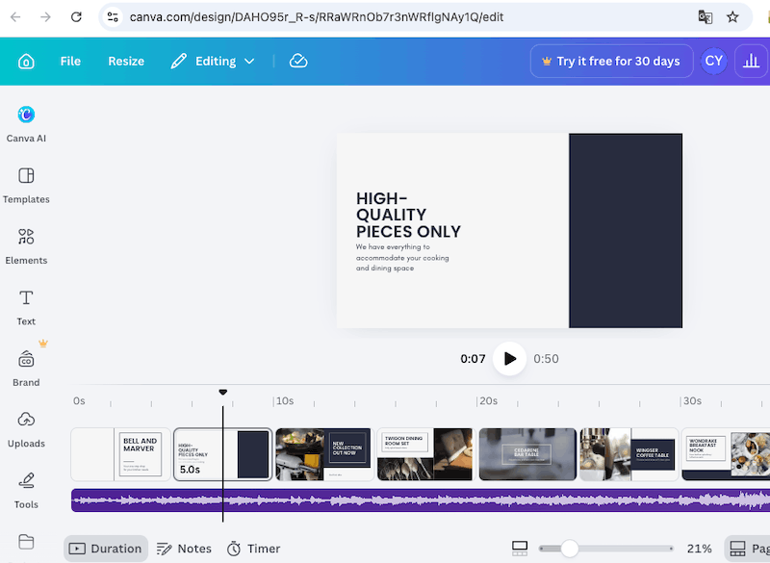Open the Notes panel

coord(184,549)
